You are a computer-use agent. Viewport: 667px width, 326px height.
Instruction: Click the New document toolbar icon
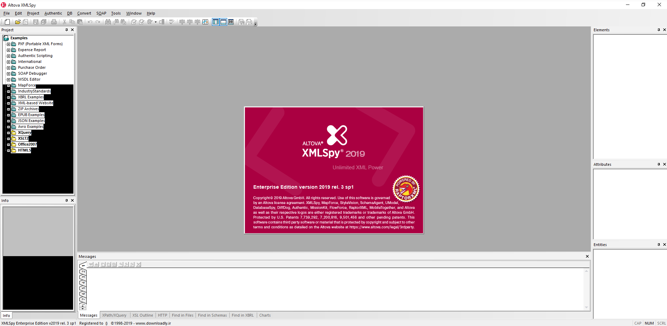[7, 22]
